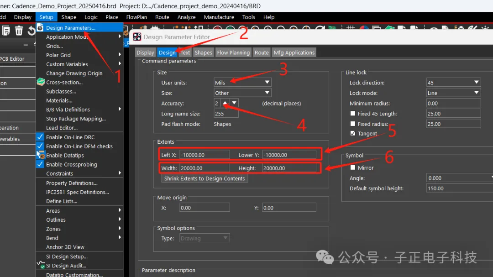Viewport: 493px width, 277px height.
Task: Open the User units dropdown
Action: (242, 83)
